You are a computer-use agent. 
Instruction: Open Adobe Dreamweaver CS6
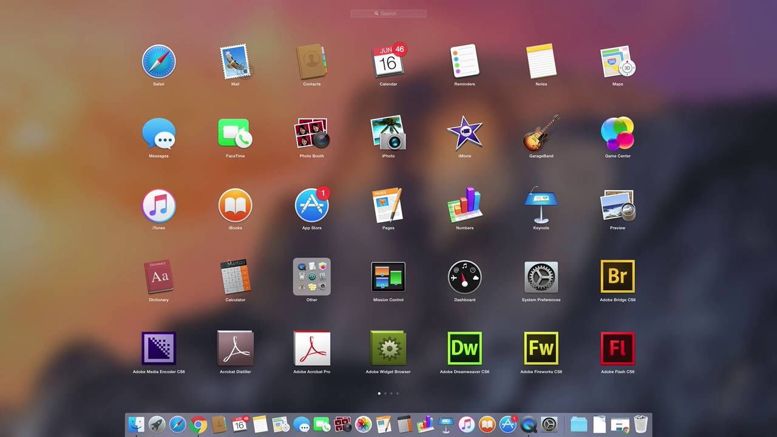464,348
